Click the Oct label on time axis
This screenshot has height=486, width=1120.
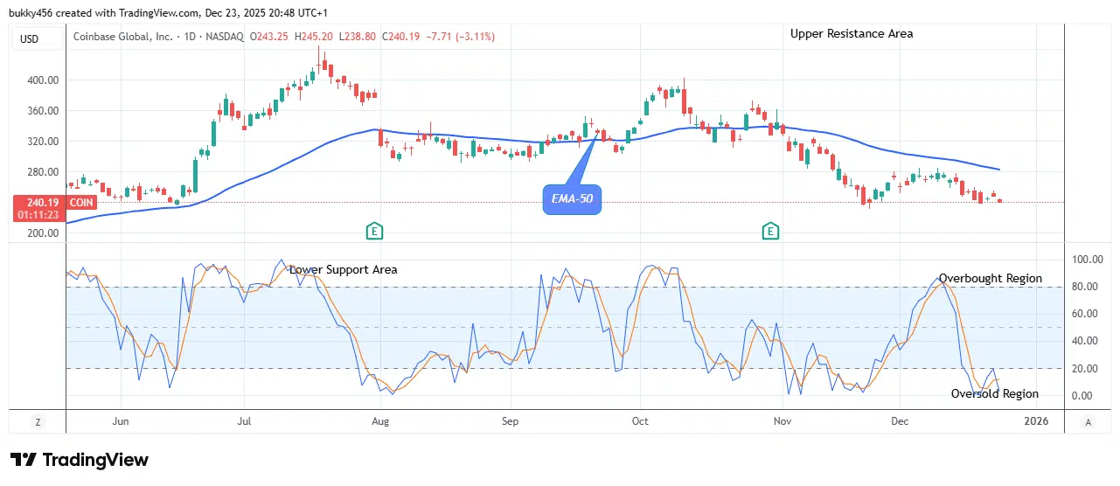click(x=640, y=421)
